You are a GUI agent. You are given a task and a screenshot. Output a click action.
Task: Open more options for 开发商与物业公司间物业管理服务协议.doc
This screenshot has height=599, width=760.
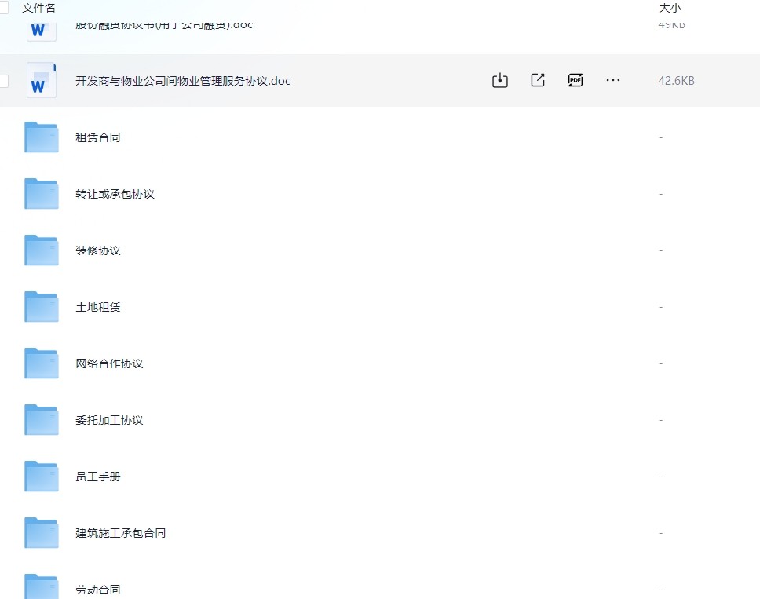pyautogui.click(x=613, y=80)
